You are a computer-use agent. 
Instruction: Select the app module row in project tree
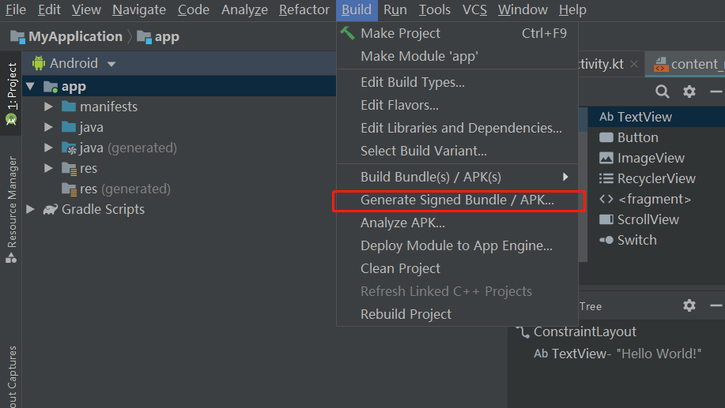[x=179, y=86]
